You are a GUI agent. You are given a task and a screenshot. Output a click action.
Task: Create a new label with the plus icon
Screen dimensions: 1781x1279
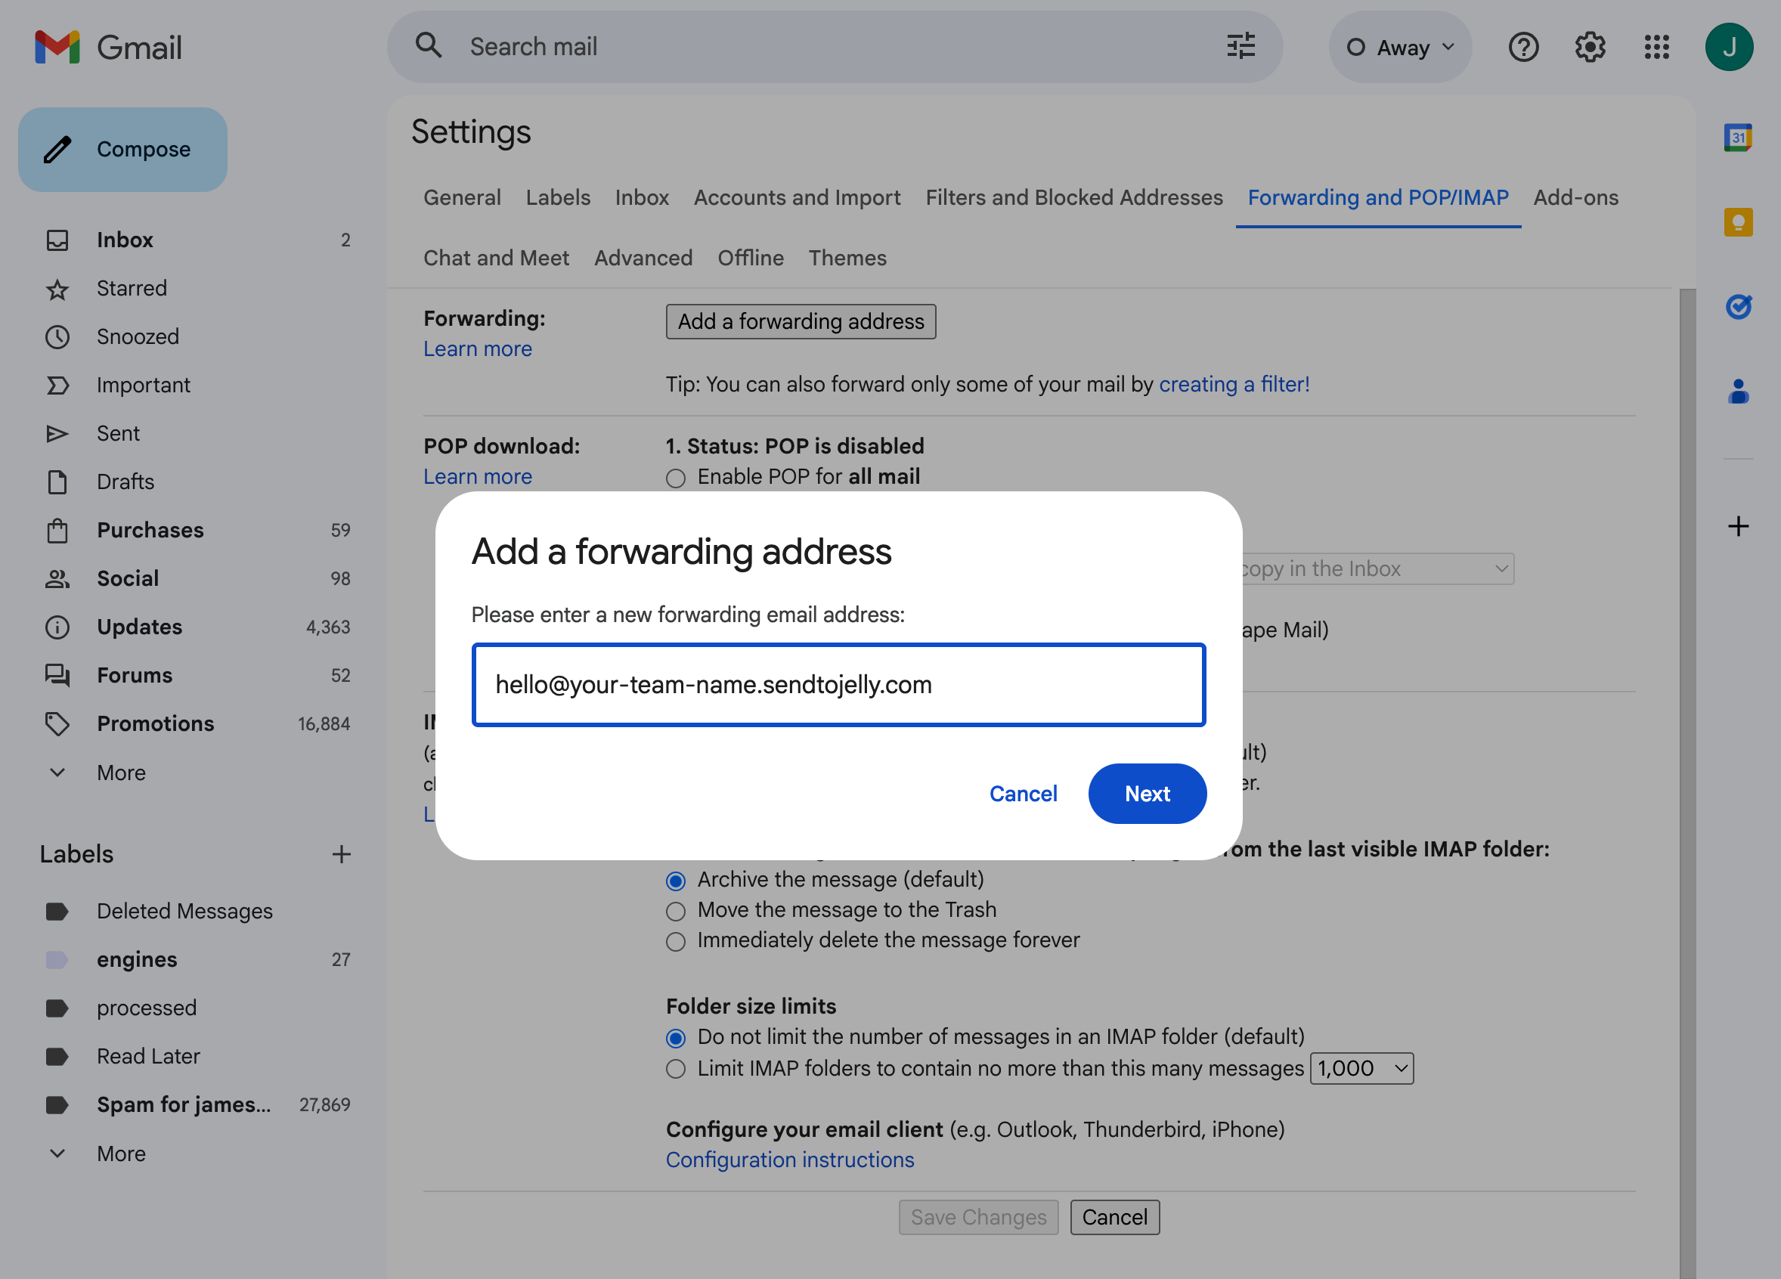tap(342, 854)
